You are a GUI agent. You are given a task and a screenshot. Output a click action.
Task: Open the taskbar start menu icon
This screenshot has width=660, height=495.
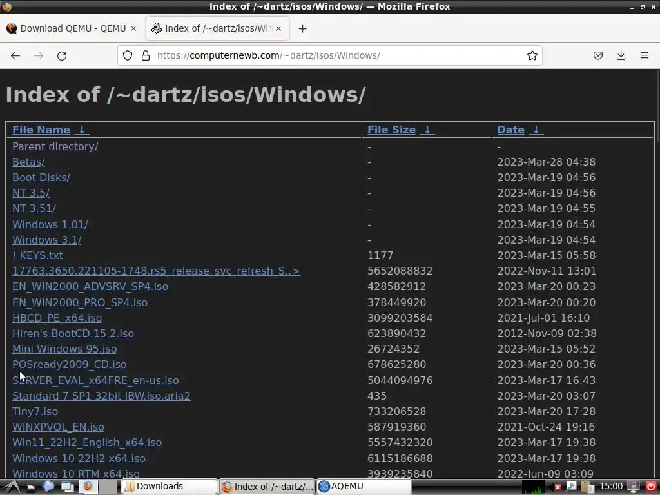pyautogui.click(x=12, y=487)
